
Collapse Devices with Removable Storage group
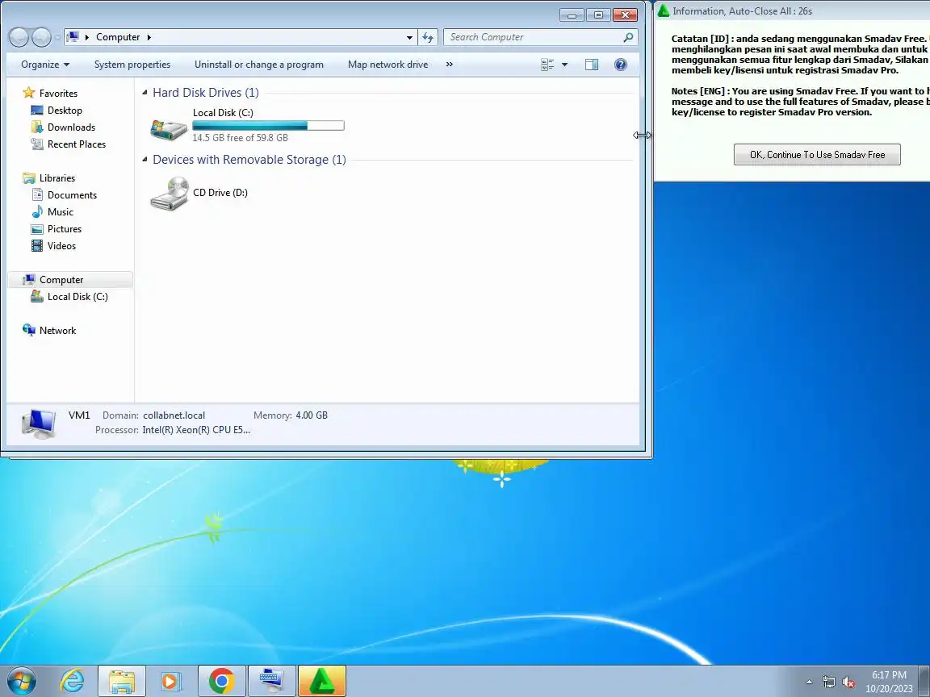coord(145,160)
